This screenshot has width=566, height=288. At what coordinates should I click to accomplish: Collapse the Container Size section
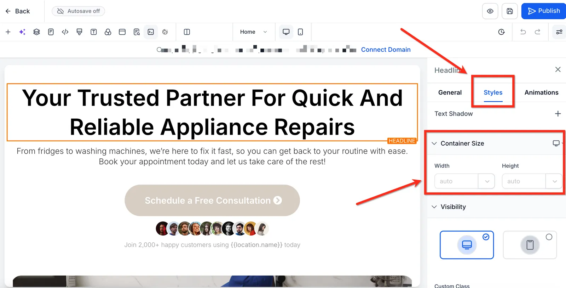pos(434,143)
